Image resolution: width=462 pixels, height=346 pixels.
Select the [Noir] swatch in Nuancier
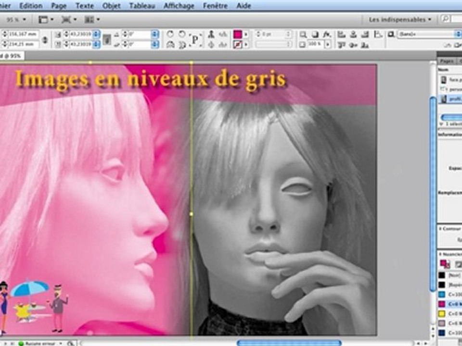point(450,275)
